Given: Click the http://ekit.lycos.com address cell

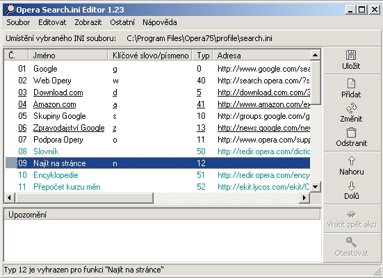Looking at the screenshot, I should click(x=263, y=187).
